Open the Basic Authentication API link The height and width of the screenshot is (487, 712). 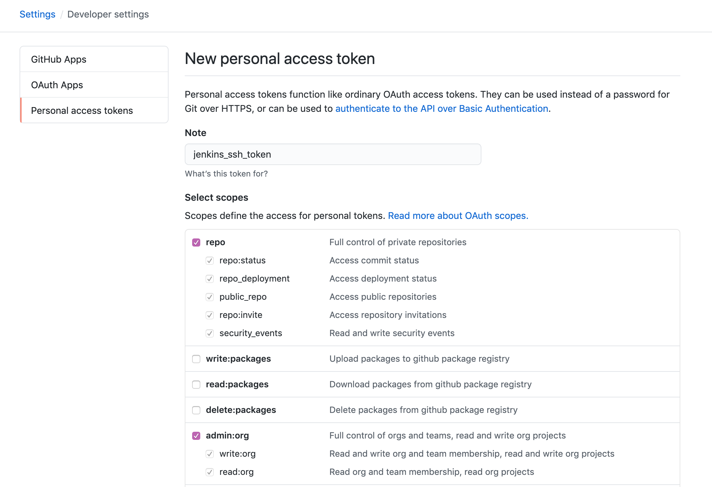pos(442,108)
